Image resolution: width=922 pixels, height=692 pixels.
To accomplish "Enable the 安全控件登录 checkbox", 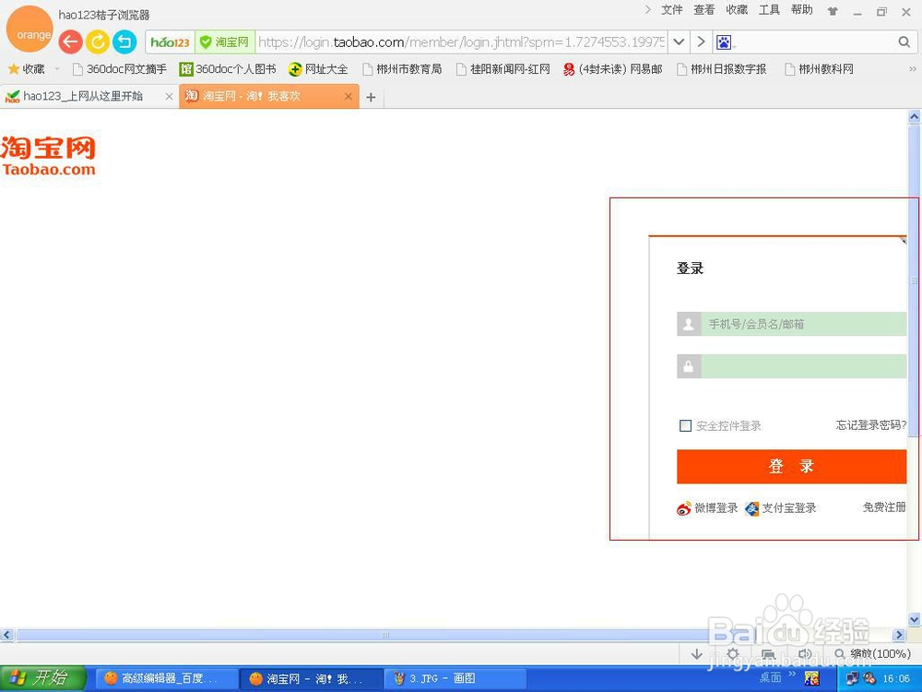I will (x=685, y=425).
